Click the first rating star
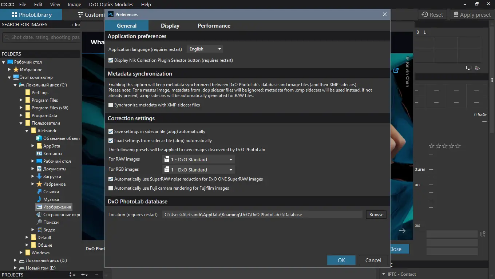The height and width of the screenshot is (279, 495). click(x=432, y=146)
